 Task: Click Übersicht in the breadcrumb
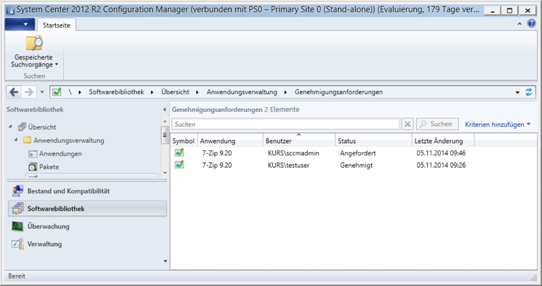(175, 92)
